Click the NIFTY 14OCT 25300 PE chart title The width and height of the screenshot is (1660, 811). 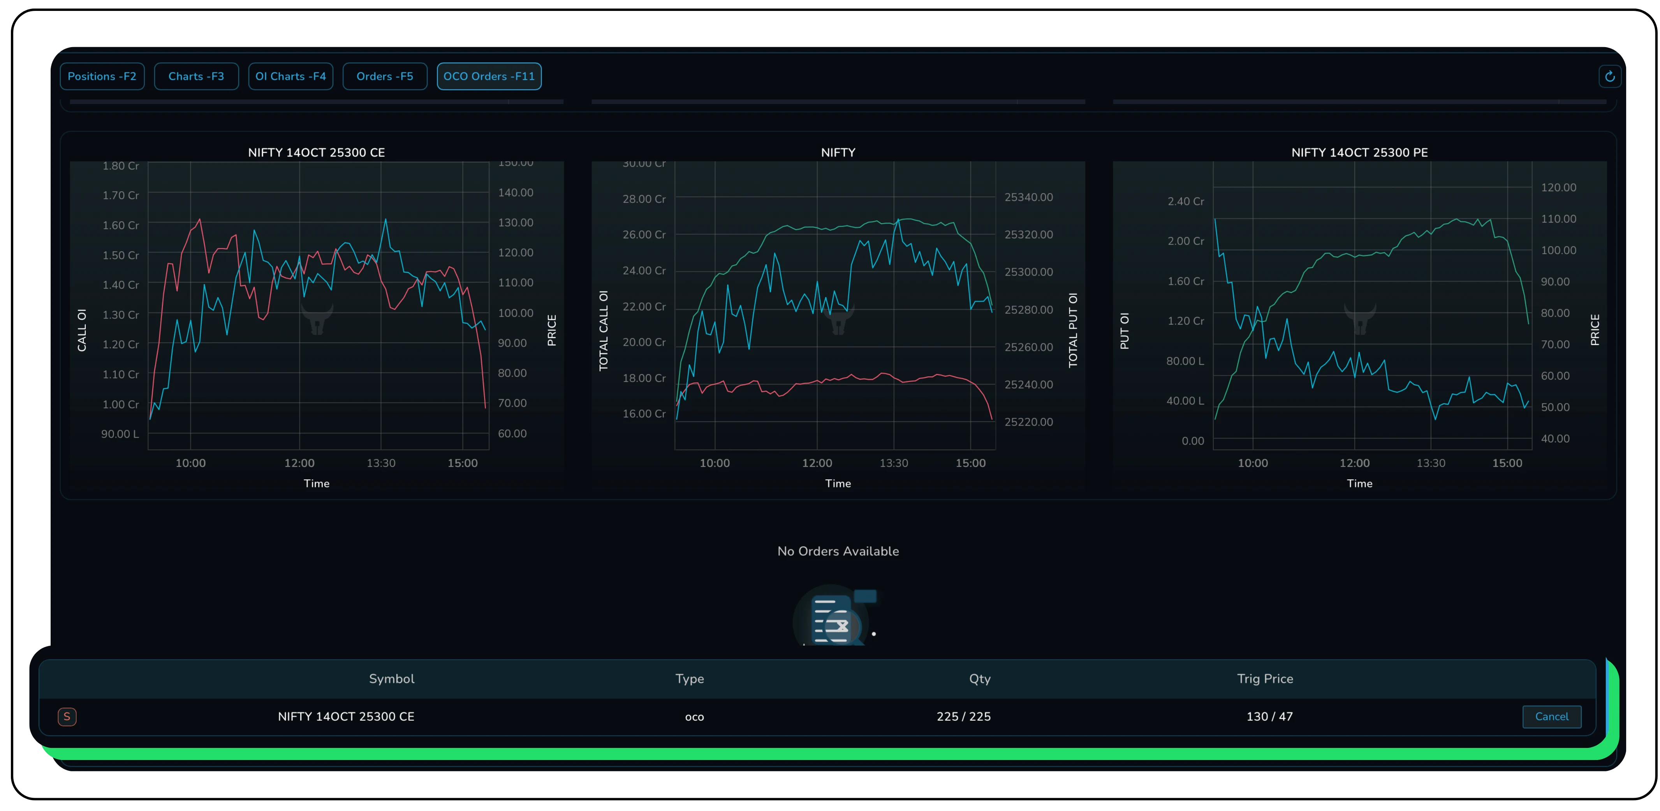pyautogui.click(x=1359, y=153)
